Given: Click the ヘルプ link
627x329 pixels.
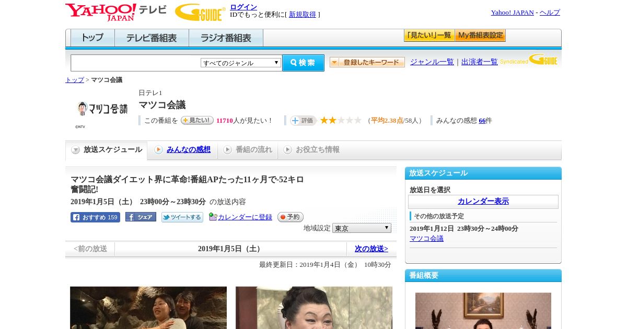Looking at the screenshot, I should [x=550, y=13].
